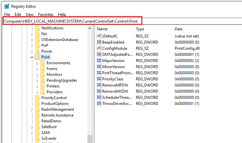Expand the Forms subkey
242x143 pixels.
[37, 69]
